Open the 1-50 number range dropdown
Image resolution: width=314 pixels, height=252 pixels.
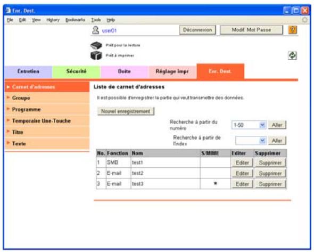point(249,125)
